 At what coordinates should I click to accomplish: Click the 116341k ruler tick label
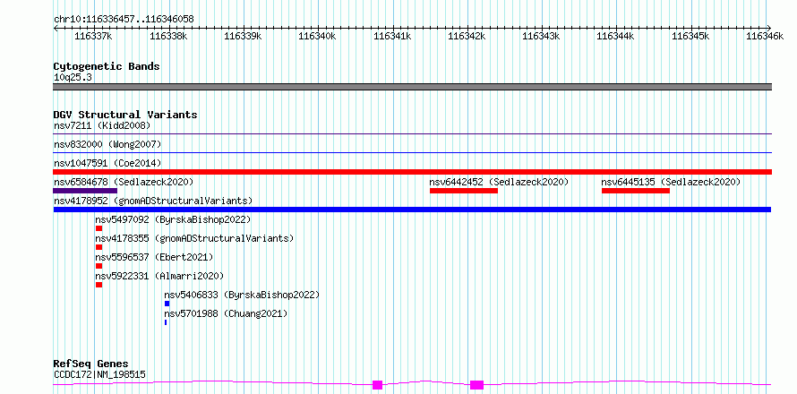pyautogui.click(x=392, y=36)
